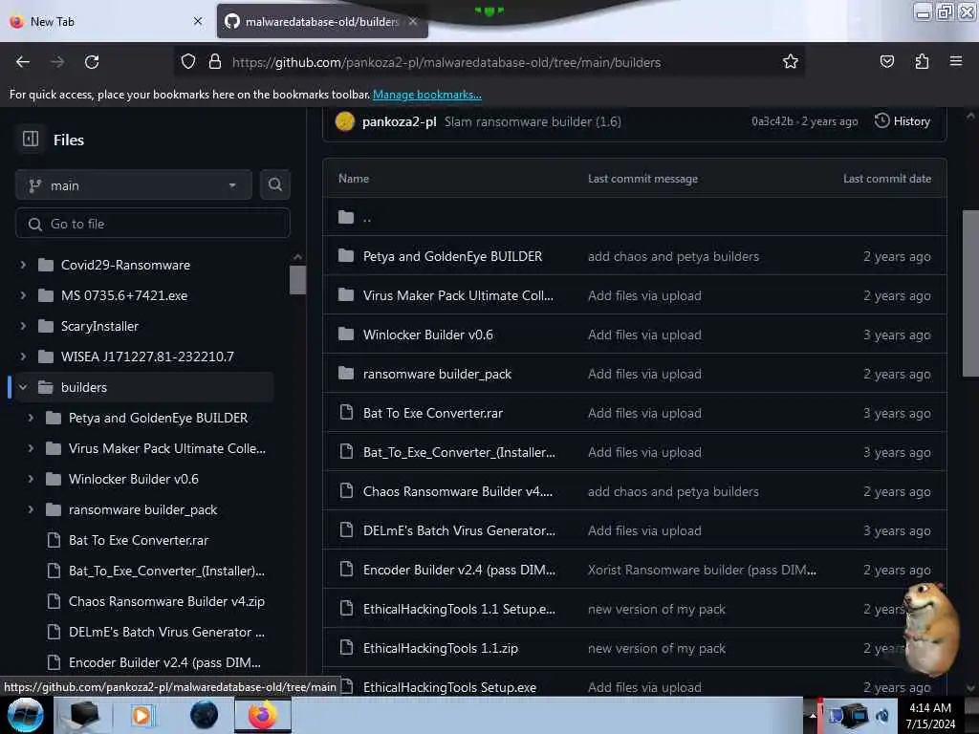This screenshot has width=979, height=734.
Task: Expand Petya and GoldenEye BUILDER in tree
Action: coord(31,418)
